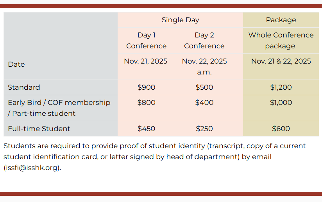Click the Whole Conference package heading
The image size is (322, 202).
pyautogui.click(x=281, y=41)
